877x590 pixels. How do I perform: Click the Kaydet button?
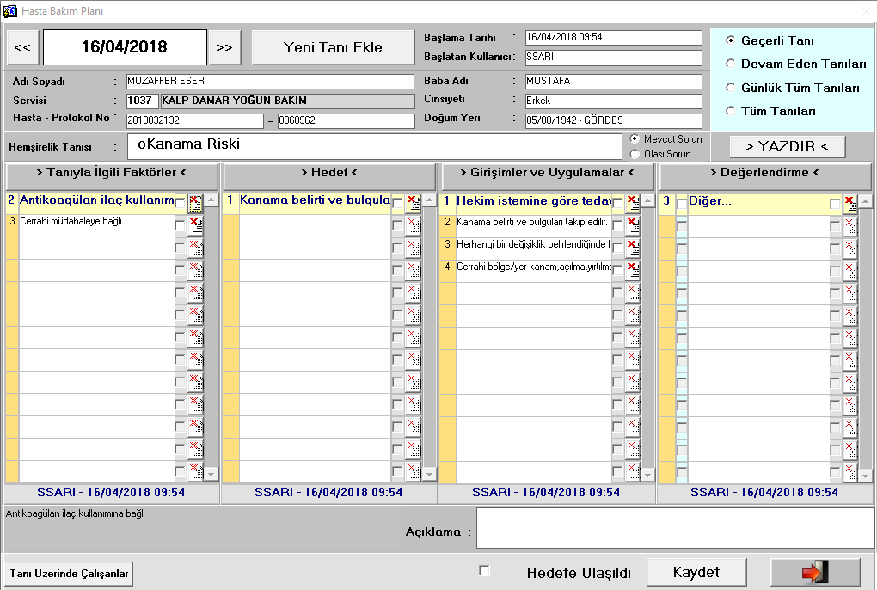[x=696, y=572]
